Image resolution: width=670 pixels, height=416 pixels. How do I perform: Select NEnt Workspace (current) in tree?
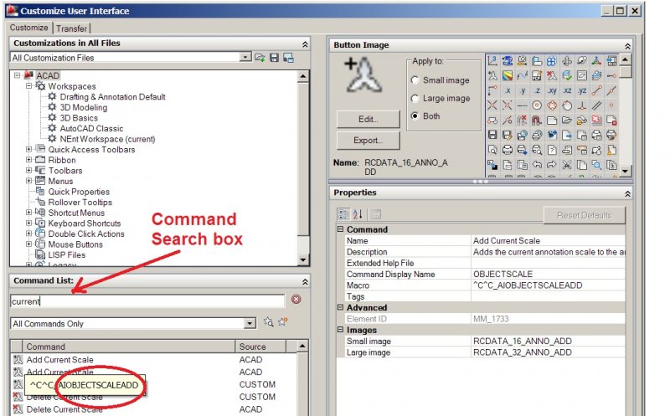107,139
